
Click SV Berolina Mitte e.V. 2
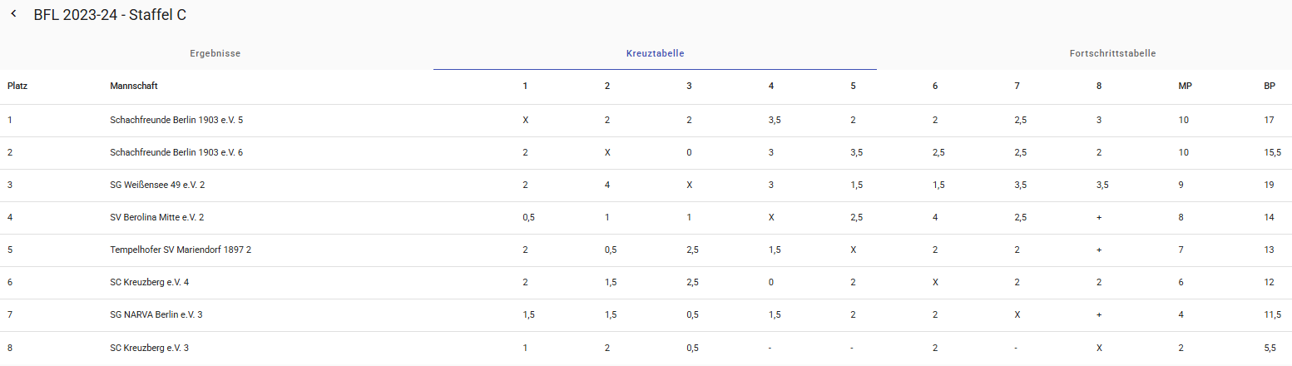(156, 217)
